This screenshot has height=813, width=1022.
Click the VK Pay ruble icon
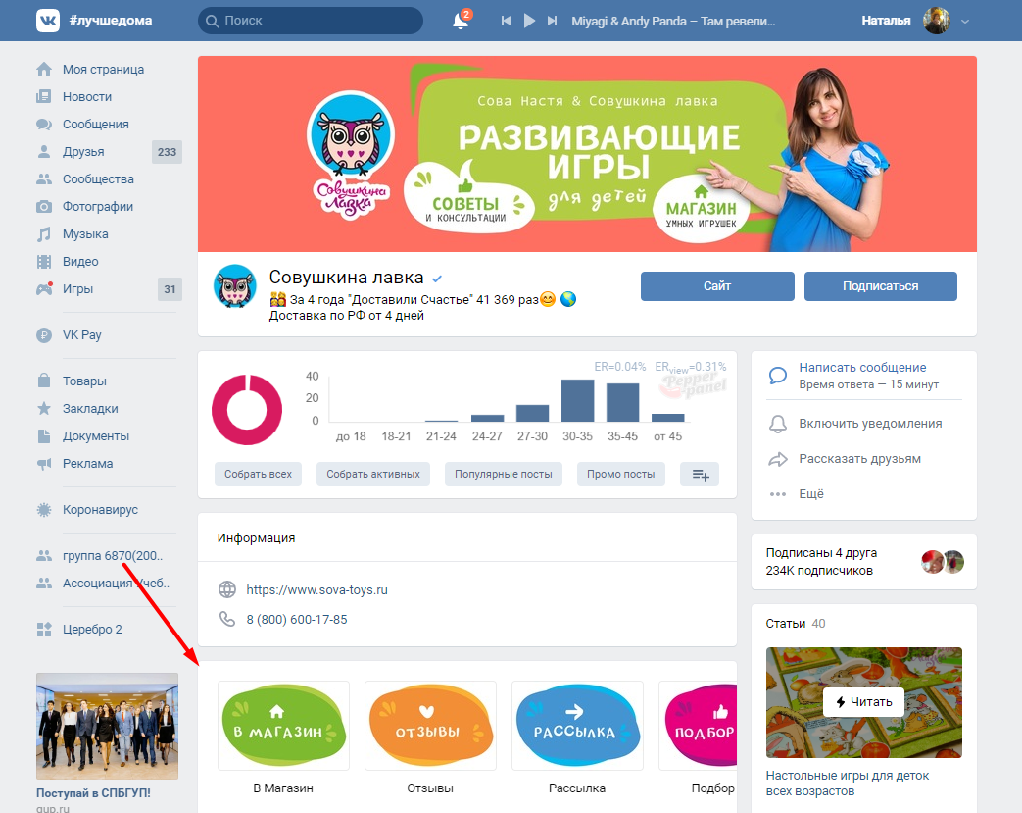[44, 335]
